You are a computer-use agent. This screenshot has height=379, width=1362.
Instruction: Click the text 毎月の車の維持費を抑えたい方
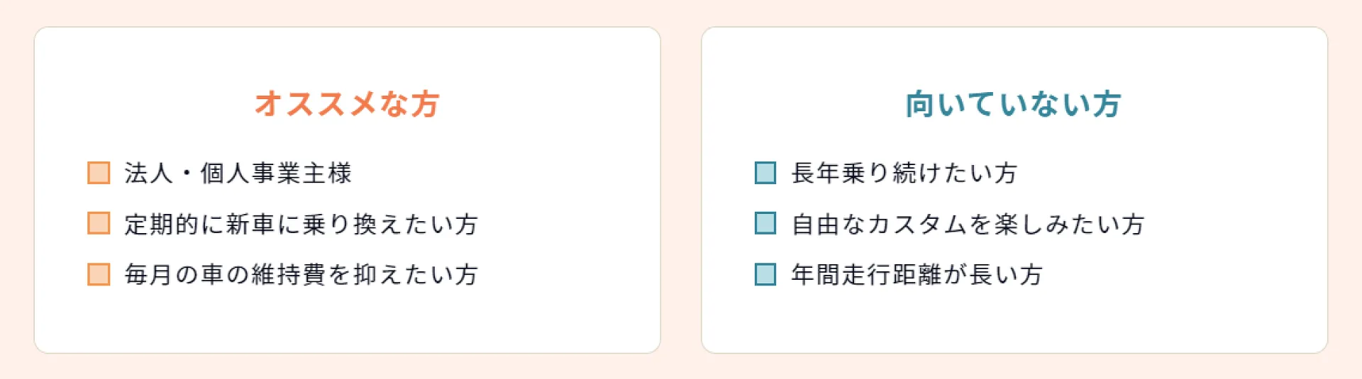click(x=301, y=274)
